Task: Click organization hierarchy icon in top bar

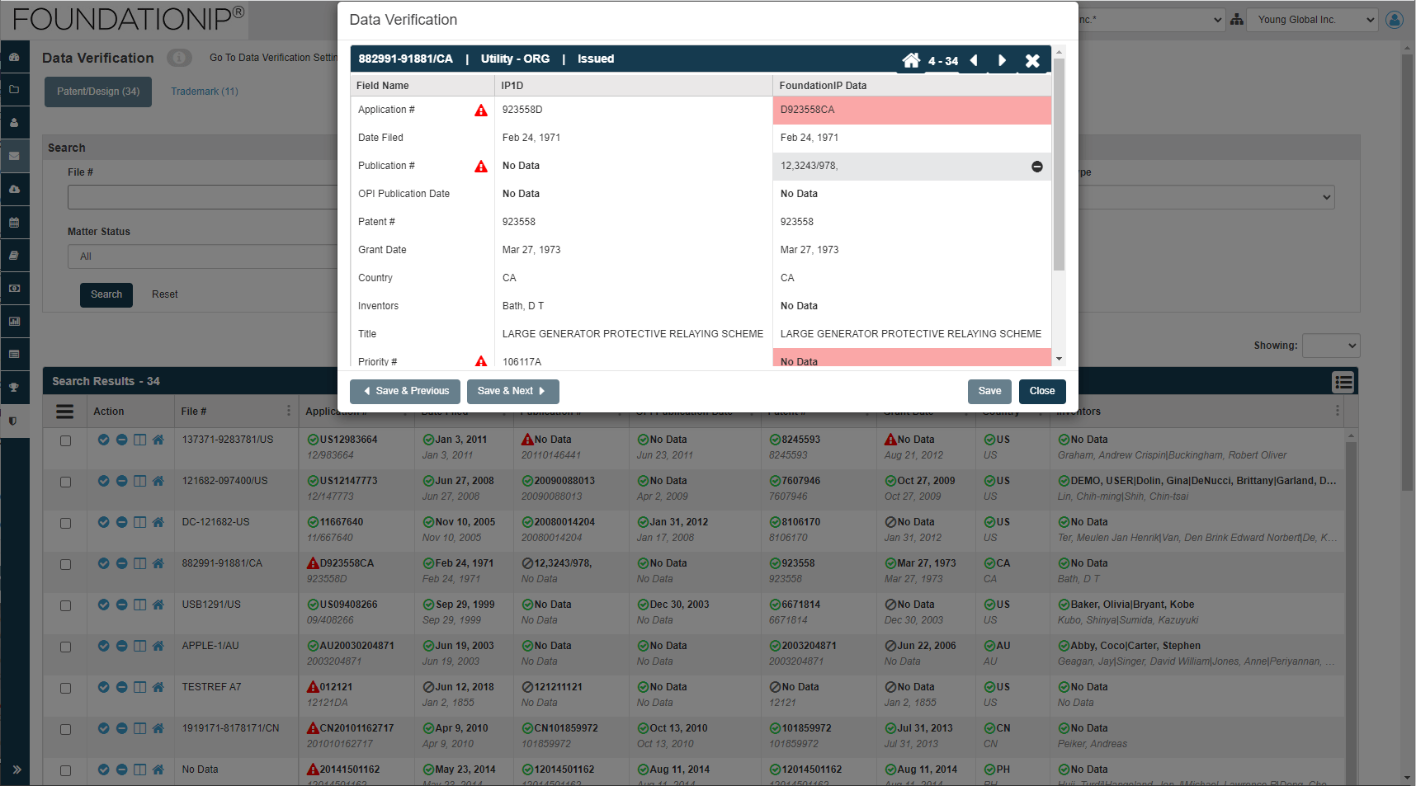Action: point(1237,20)
